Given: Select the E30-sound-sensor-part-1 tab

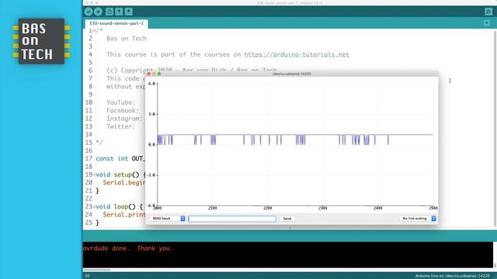Looking at the screenshot, I should [116, 23].
